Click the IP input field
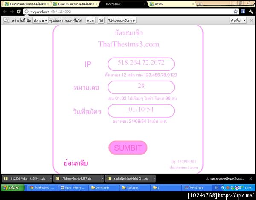 (141, 64)
